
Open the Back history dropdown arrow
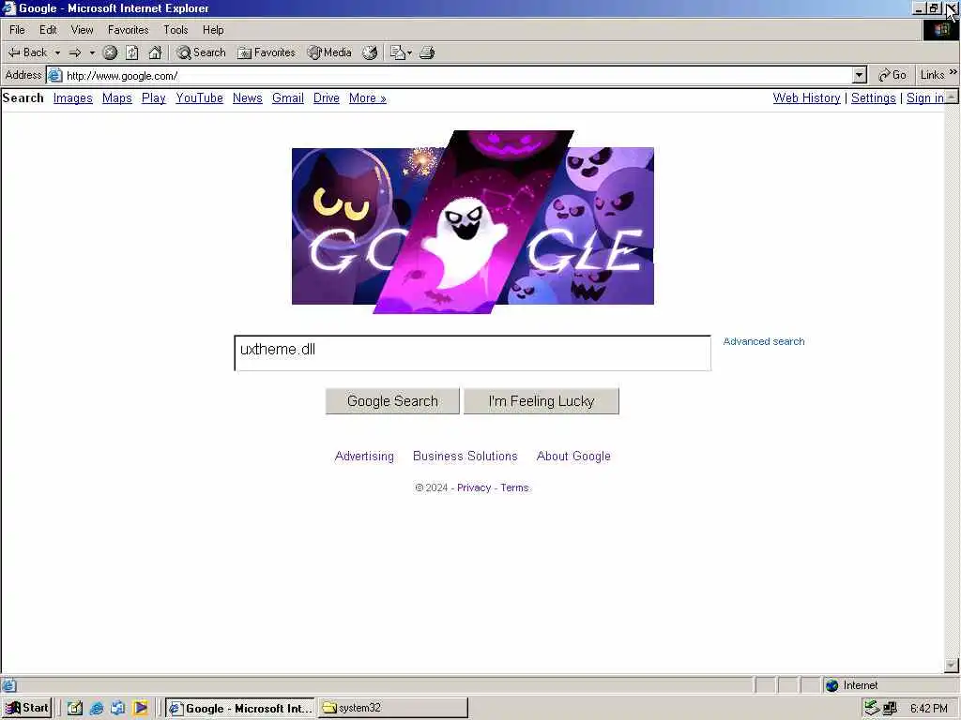(x=57, y=52)
